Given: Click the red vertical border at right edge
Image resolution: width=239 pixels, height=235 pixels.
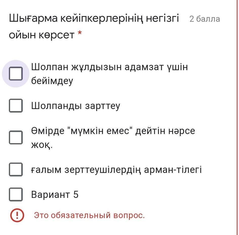Looking at the screenshot, I should pos(237,117).
